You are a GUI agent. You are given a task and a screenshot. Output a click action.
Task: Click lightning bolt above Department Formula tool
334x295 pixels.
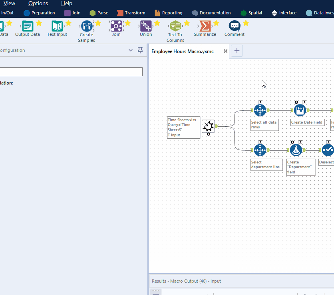pyautogui.click(x=300, y=142)
